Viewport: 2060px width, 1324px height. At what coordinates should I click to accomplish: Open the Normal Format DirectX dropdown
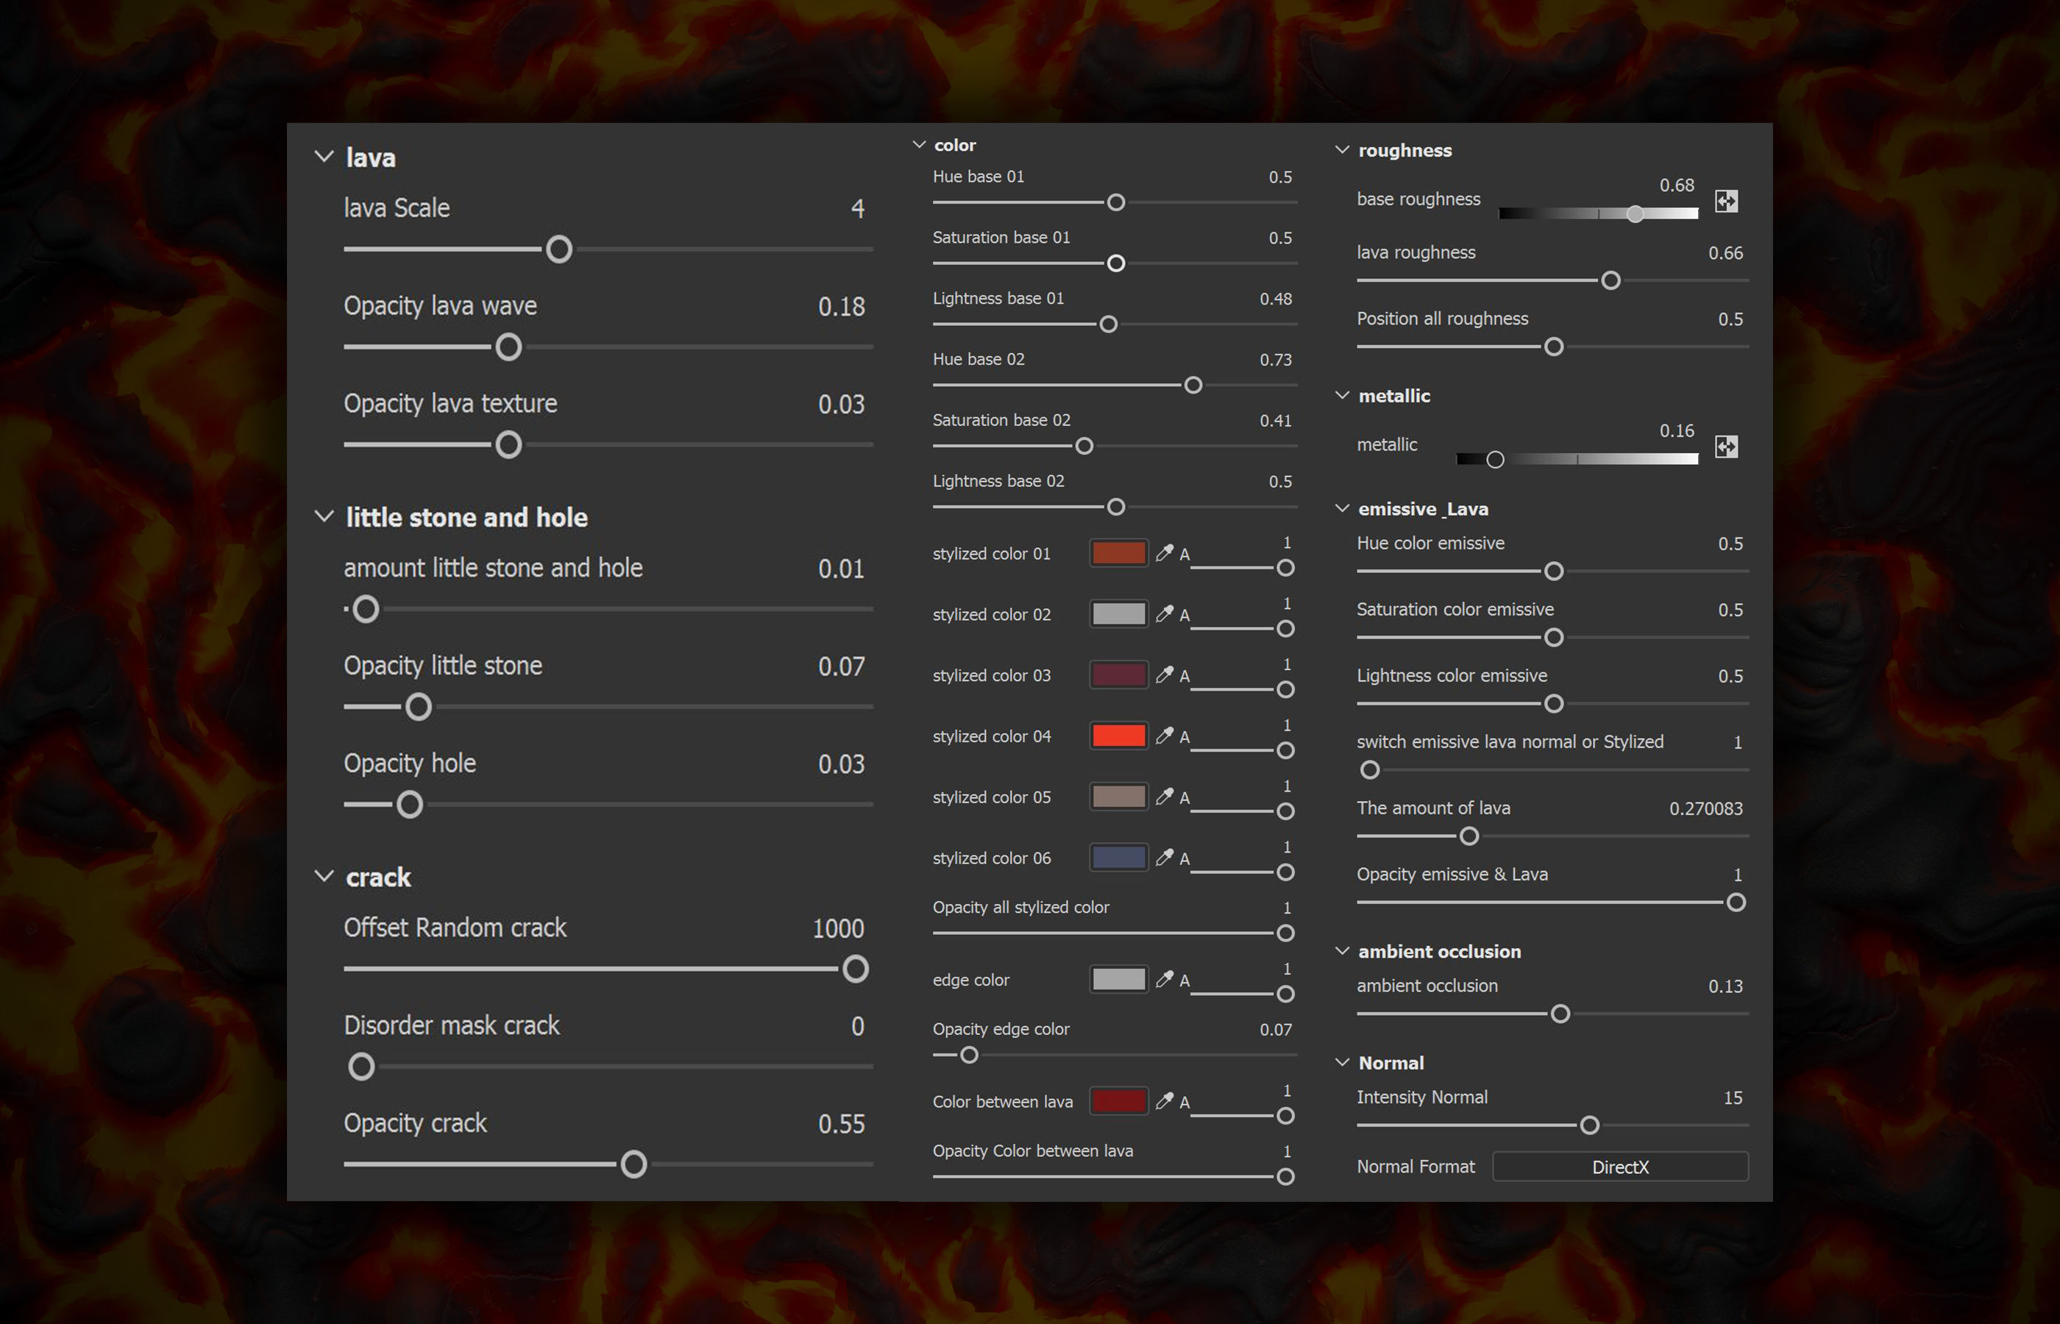point(1619,1167)
